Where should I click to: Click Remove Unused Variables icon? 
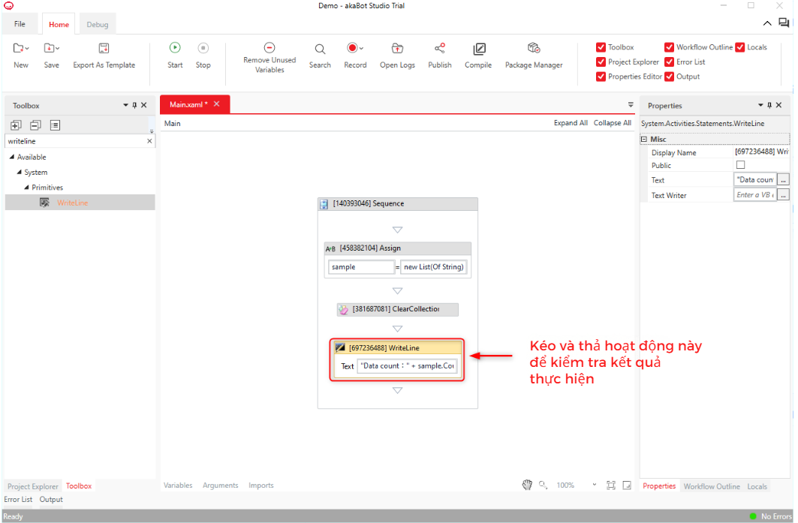[270, 47]
